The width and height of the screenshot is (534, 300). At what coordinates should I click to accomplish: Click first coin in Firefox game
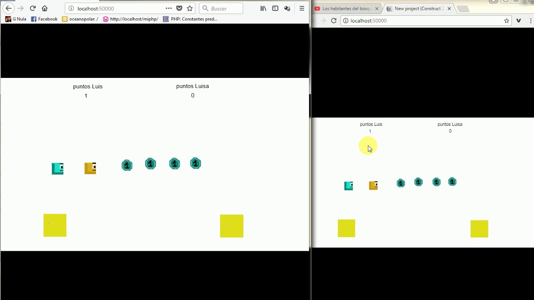pos(127,165)
